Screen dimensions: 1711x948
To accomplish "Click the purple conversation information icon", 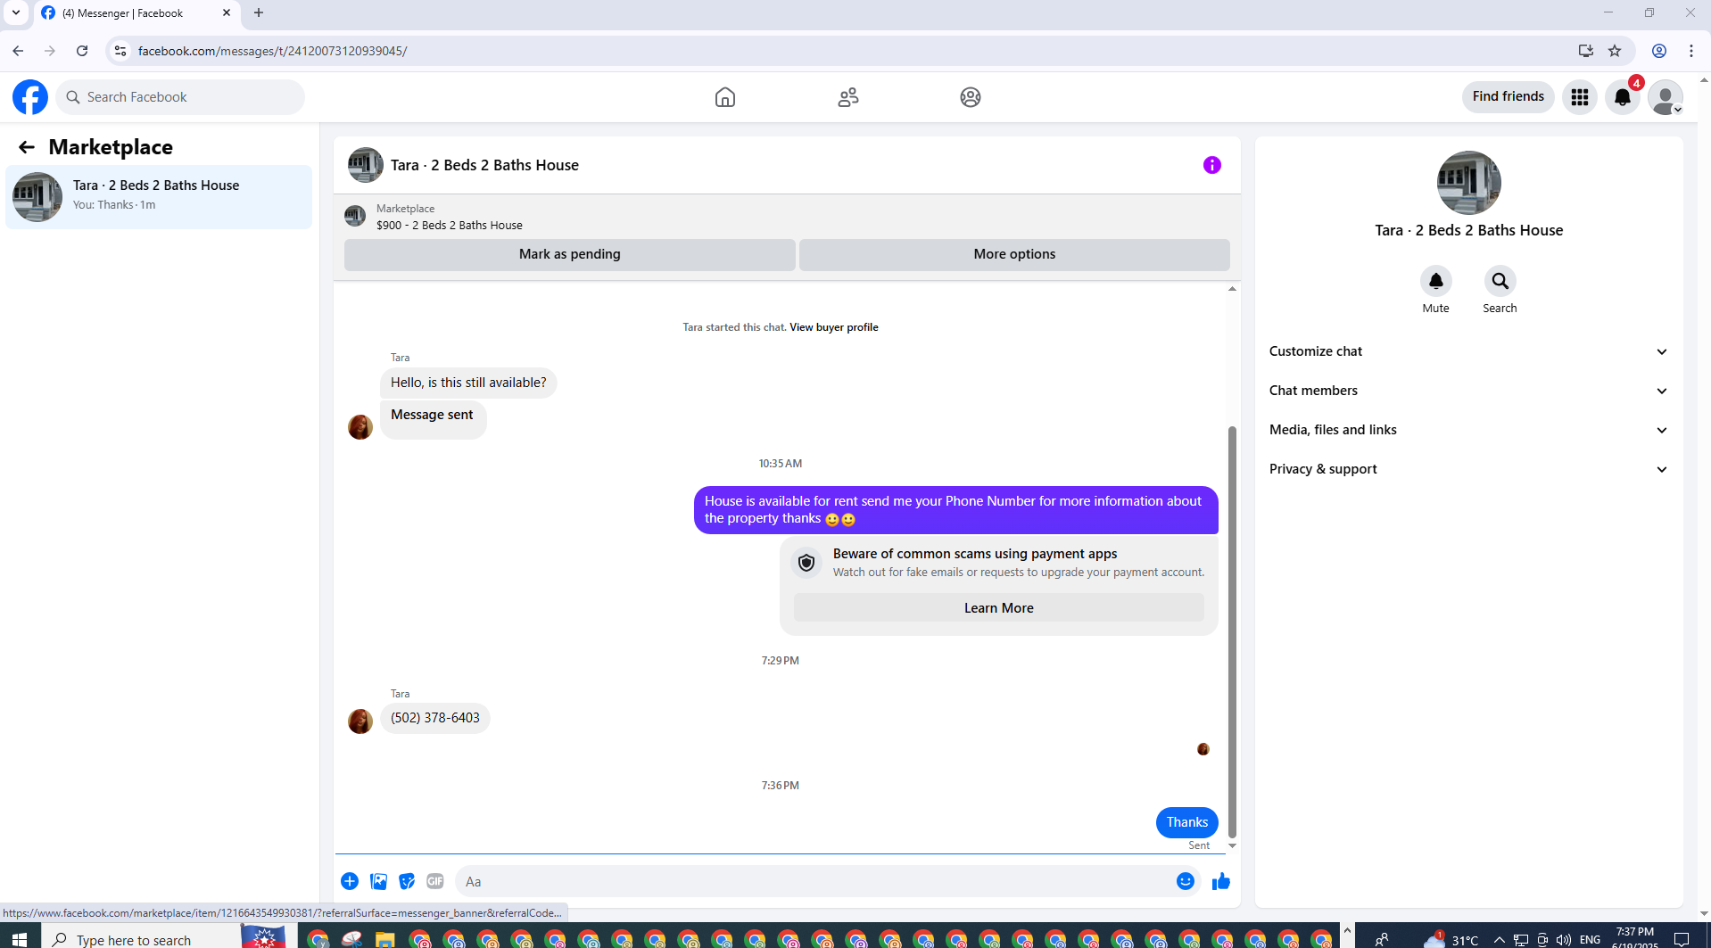I will (x=1212, y=165).
